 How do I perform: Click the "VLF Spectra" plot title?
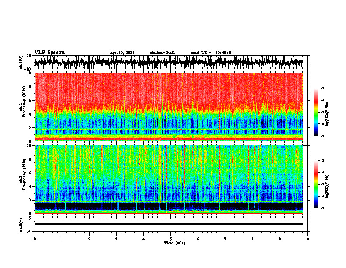pyautogui.click(x=49, y=53)
